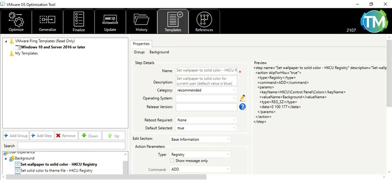
Task: Expand the Edit Section combo box
Action: [200, 139]
